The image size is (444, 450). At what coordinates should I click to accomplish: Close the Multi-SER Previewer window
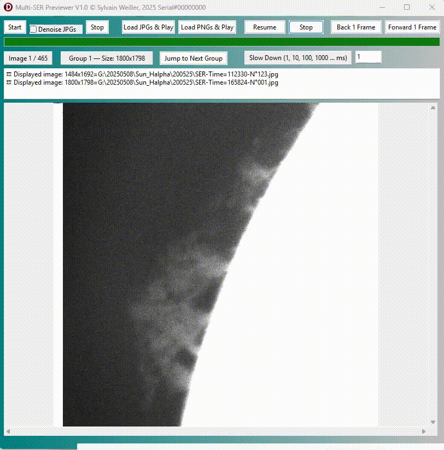pos(432,7)
